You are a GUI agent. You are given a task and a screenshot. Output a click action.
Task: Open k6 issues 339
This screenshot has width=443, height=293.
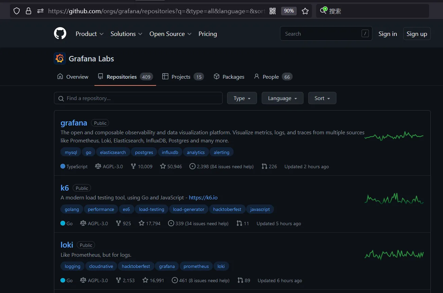pos(198,223)
